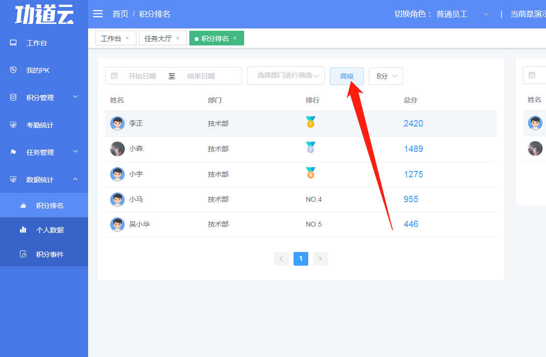Click the 工作台 monitor icon in sidebar
The height and width of the screenshot is (357, 546).
coord(13,43)
